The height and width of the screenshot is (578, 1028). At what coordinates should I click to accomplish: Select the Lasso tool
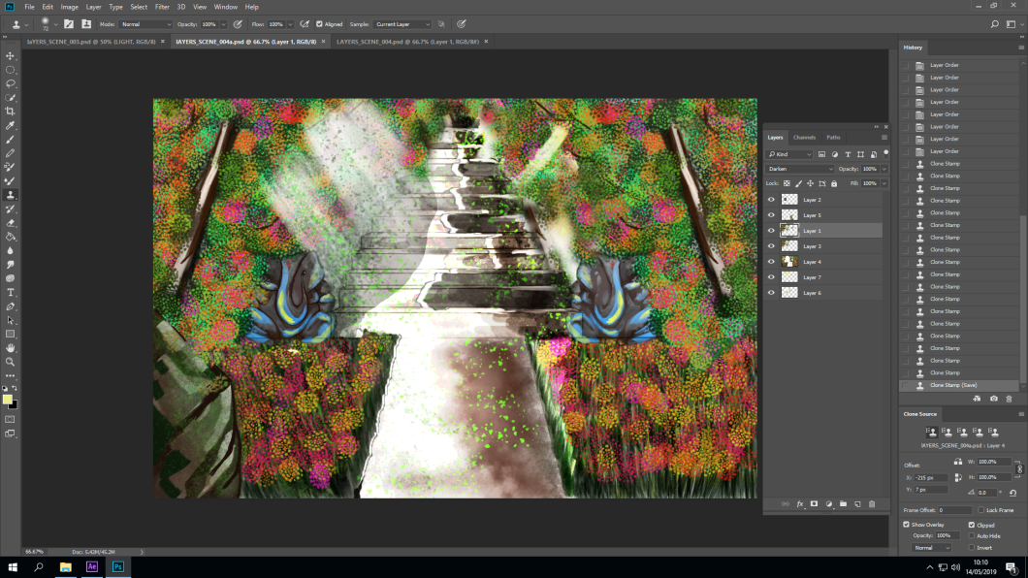tap(11, 83)
